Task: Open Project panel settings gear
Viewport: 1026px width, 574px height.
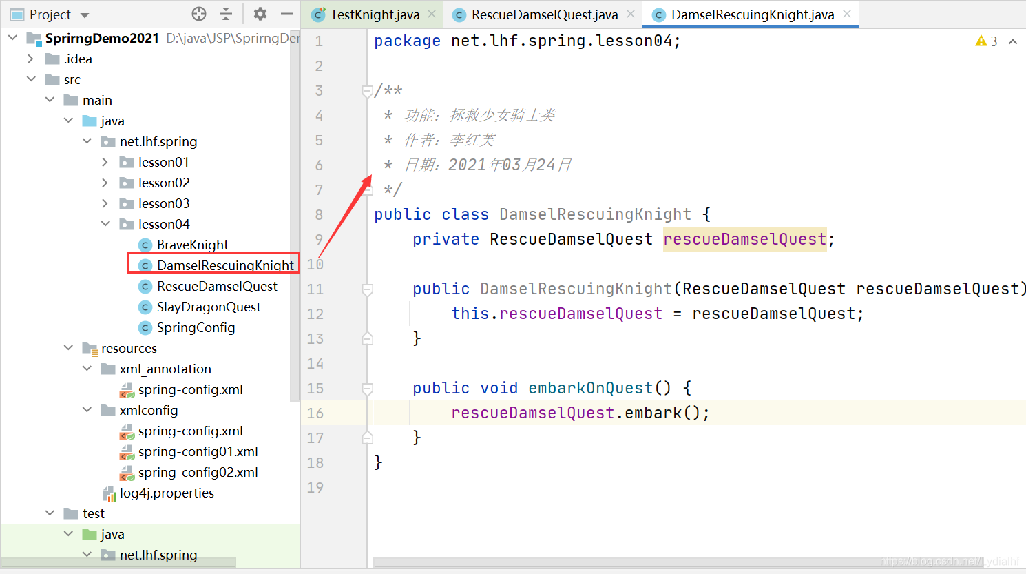Action: point(260,14)
